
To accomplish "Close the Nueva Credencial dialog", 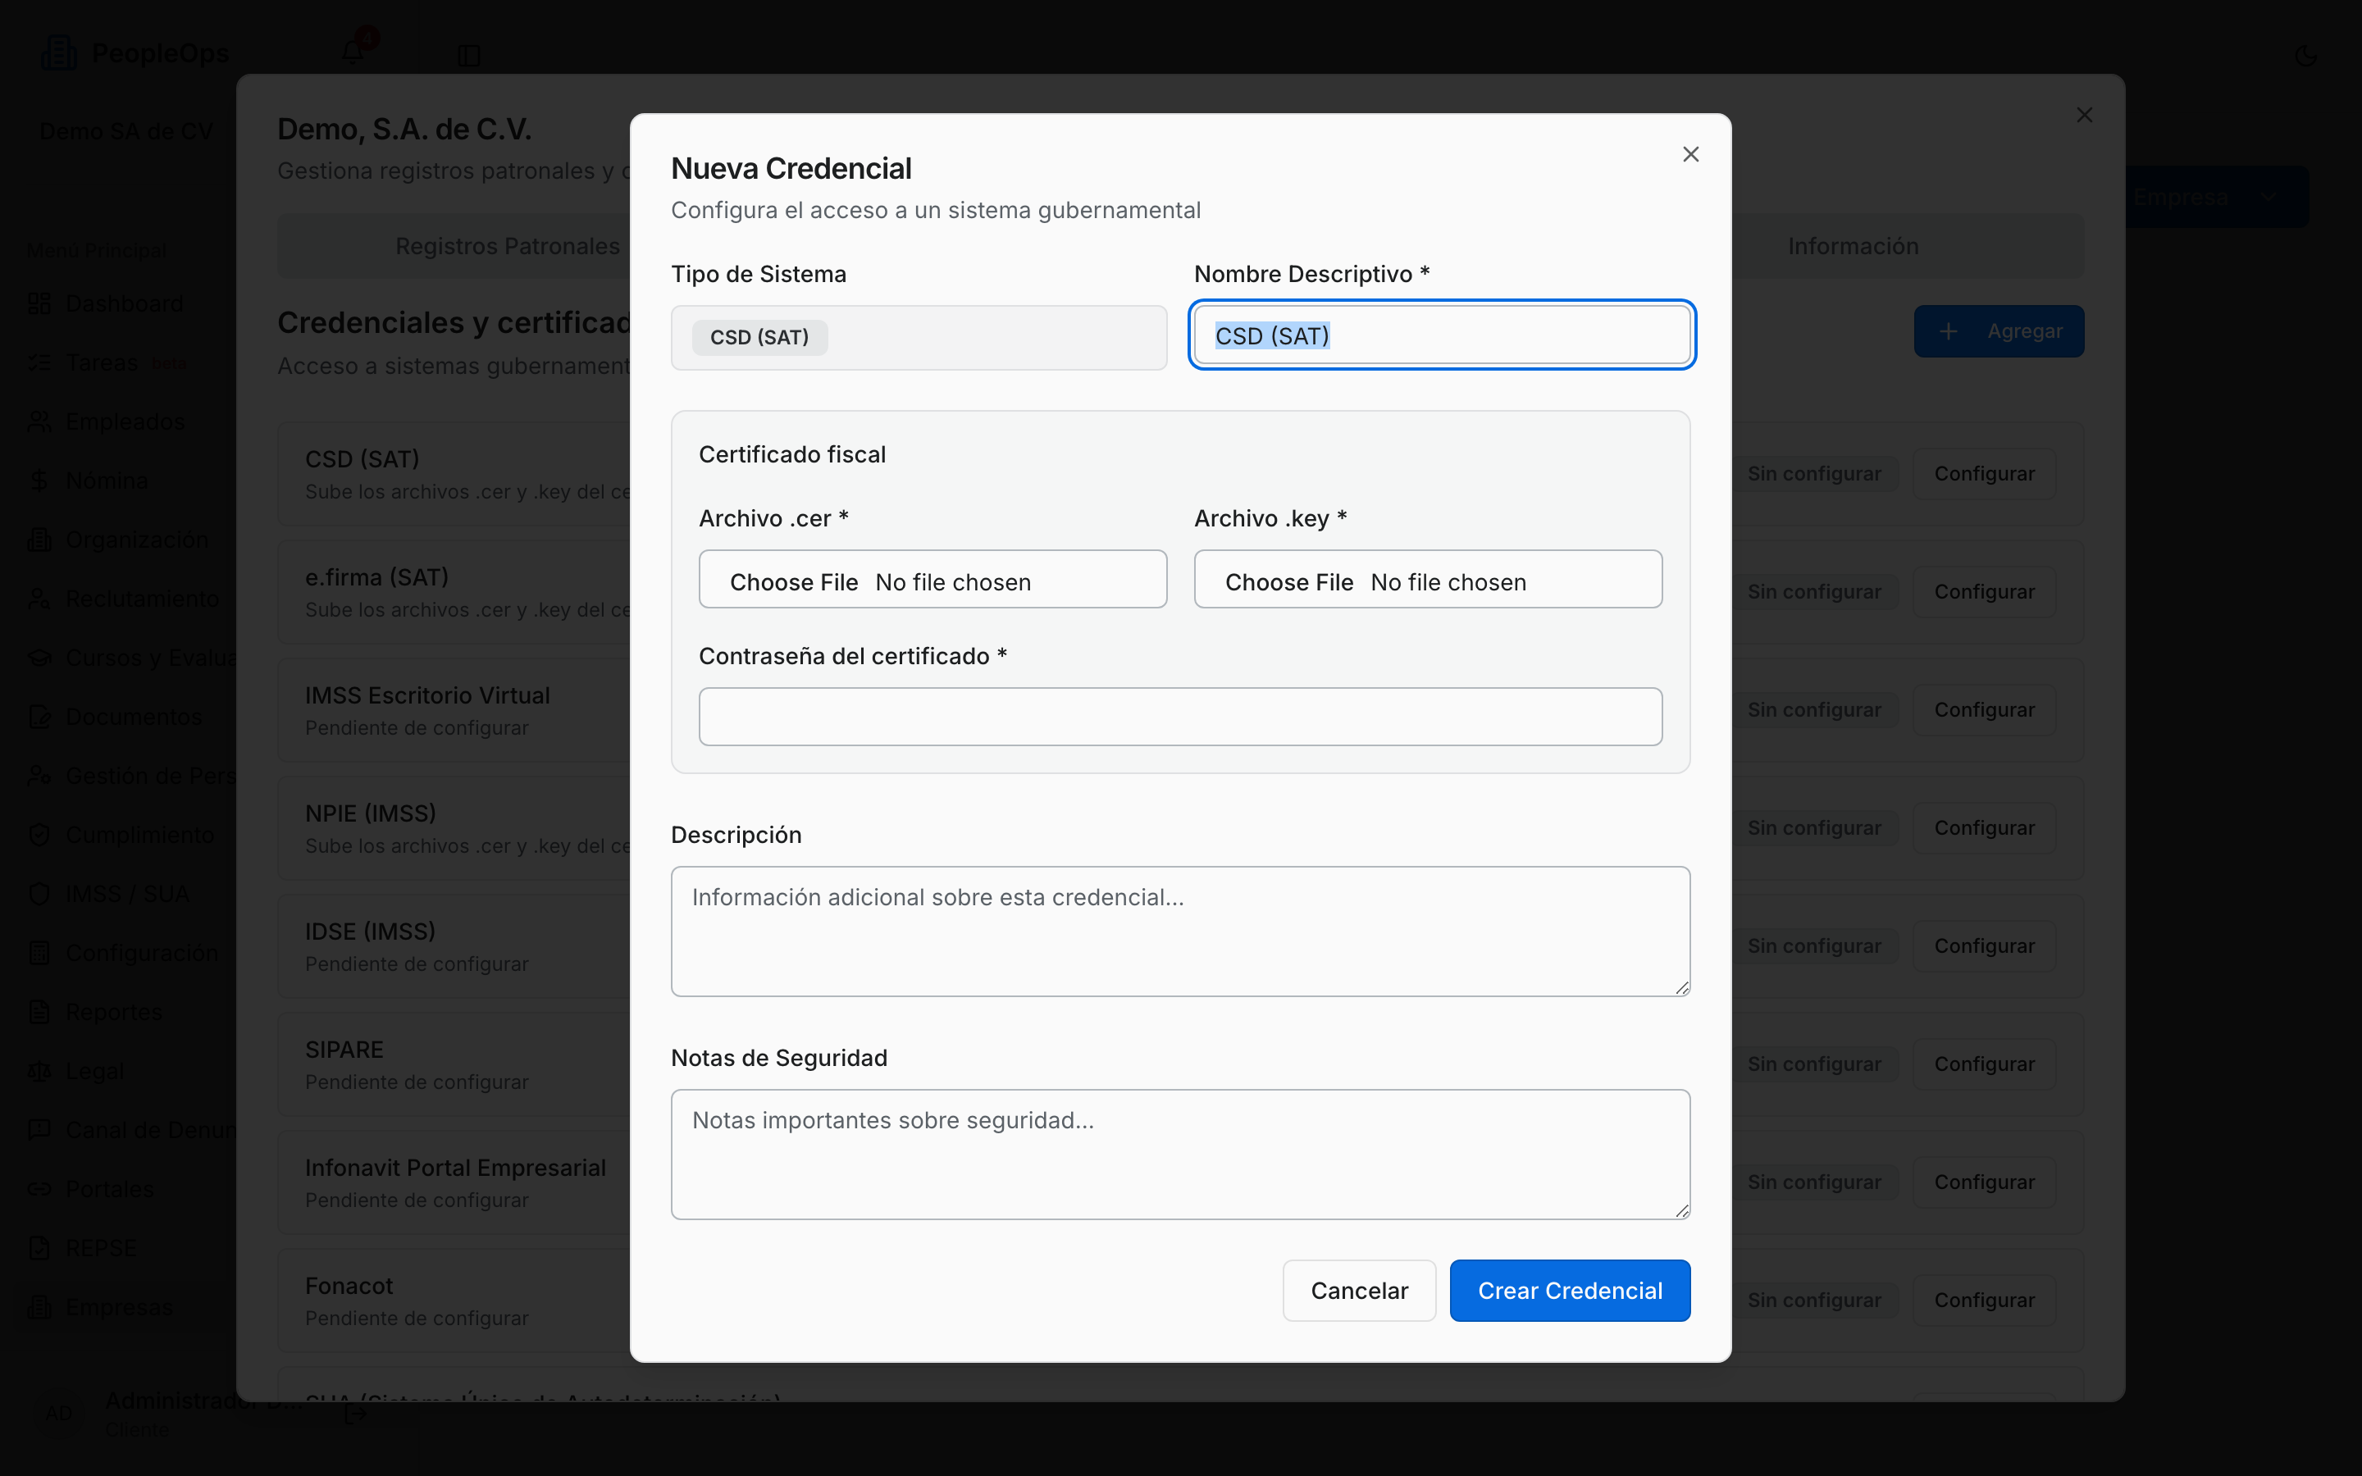I will [1690, 154].
